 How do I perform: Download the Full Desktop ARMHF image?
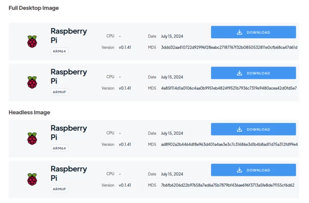253,73
